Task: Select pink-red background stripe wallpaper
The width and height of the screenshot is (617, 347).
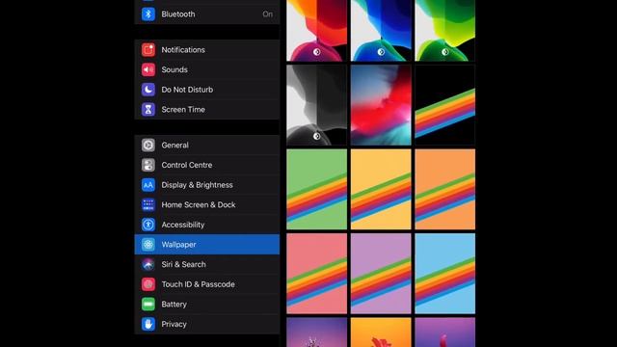Action: tap(317, 274)
